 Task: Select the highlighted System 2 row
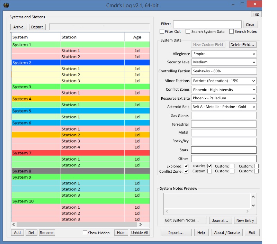81,63
